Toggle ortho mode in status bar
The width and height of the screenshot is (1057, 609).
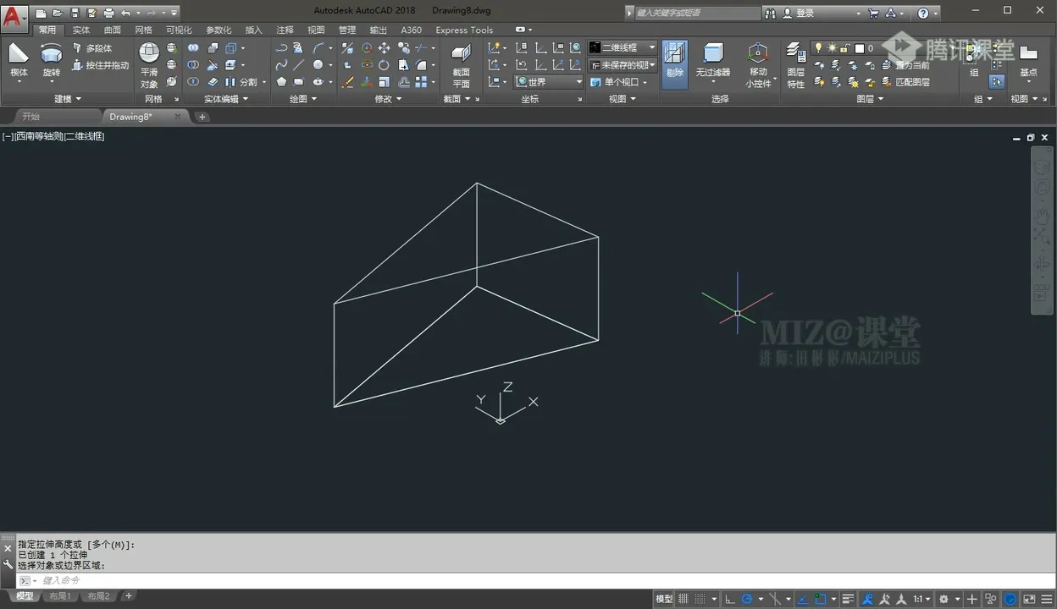(x=729, y=599)
